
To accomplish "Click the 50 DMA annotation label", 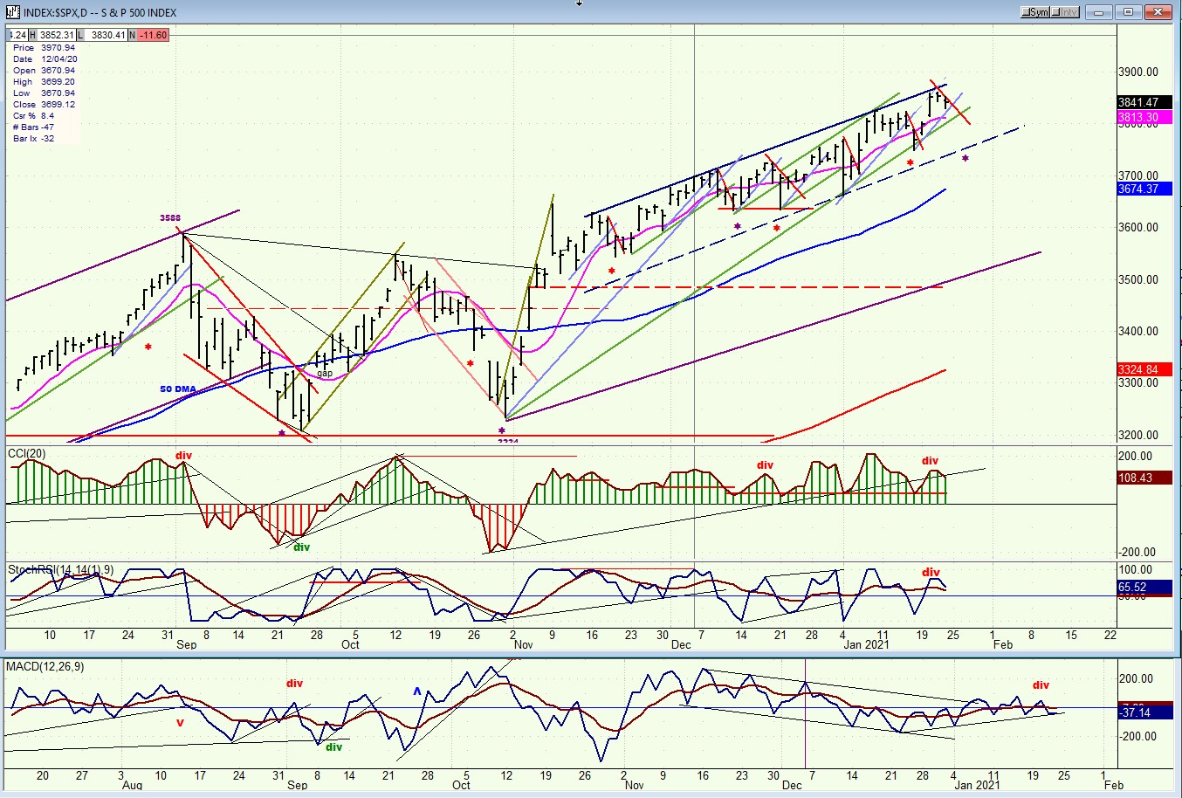I will coord(178,389).
